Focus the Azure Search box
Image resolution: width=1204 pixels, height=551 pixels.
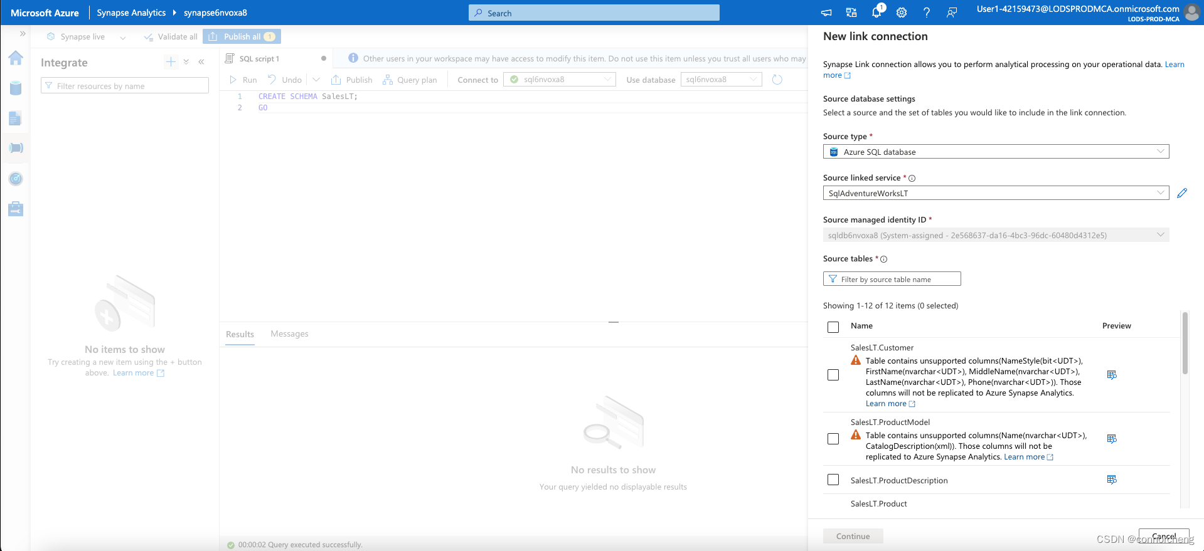tap(594, 13)
